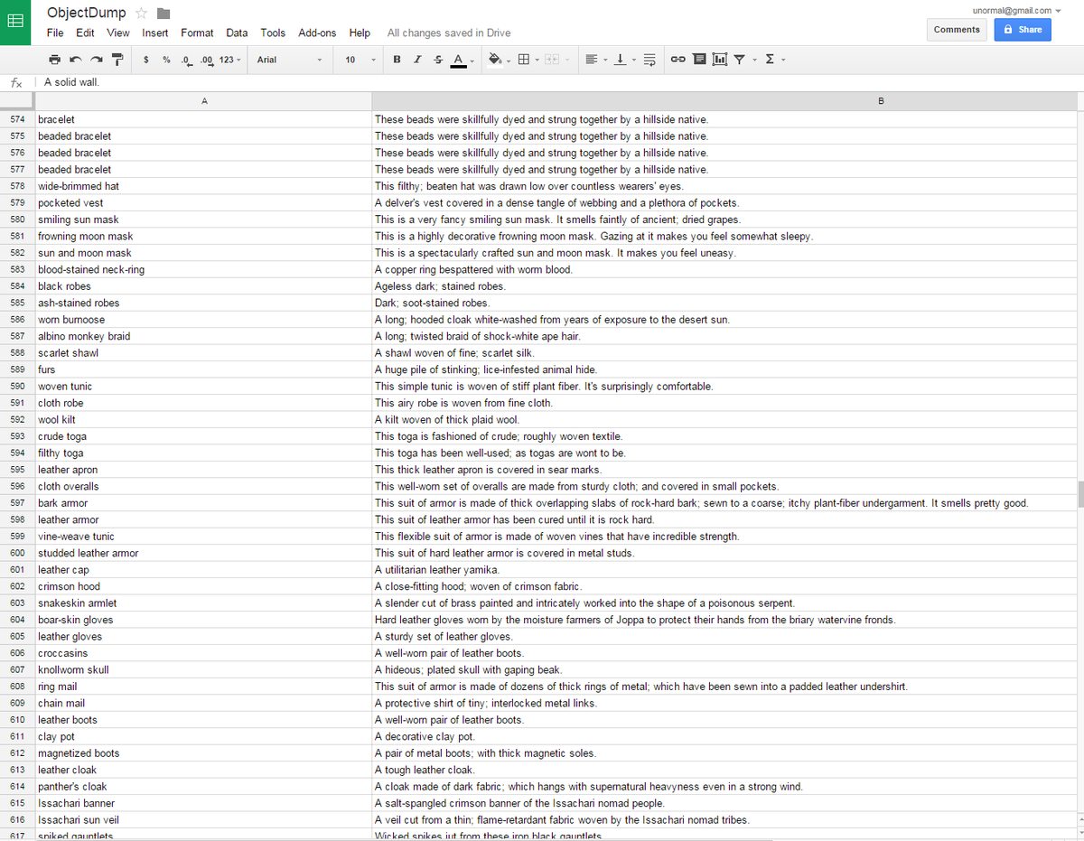Select column B header

tap(723, 100)
